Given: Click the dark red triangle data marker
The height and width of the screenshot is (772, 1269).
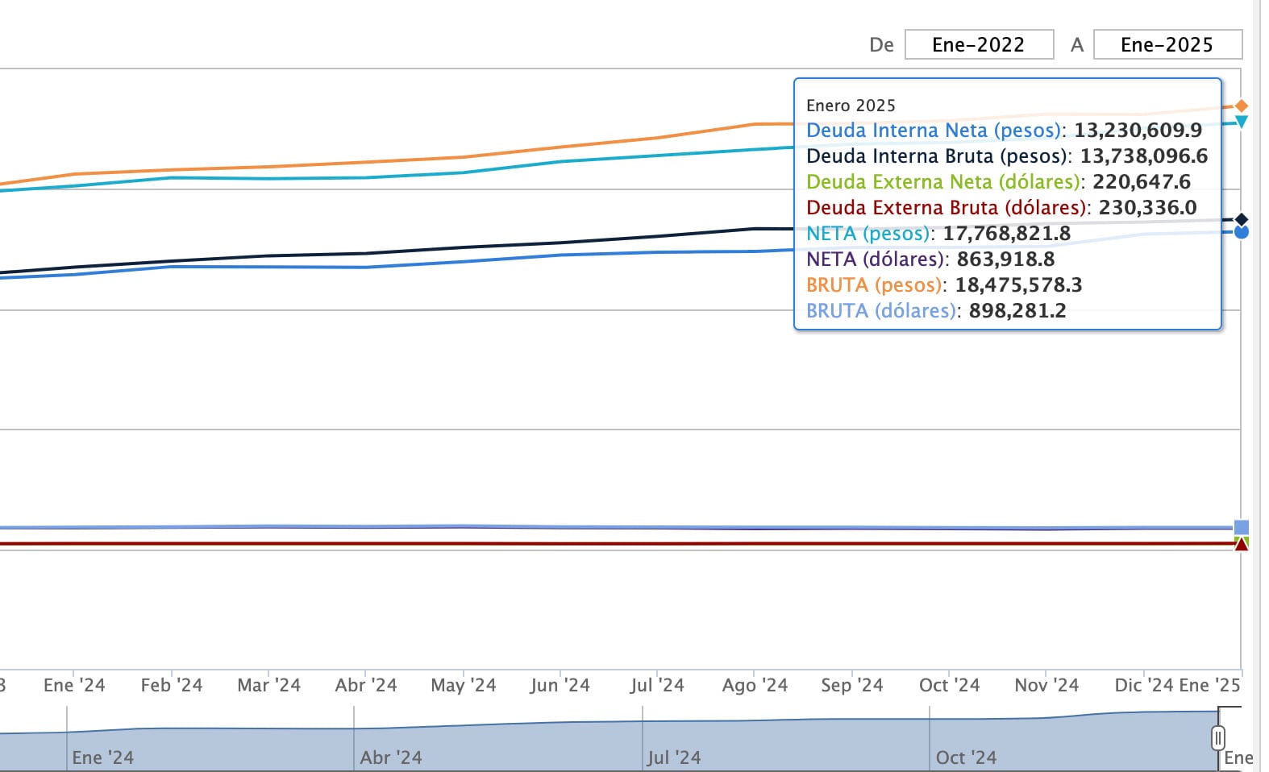Looking at the screenshot, I should [x=1242, y=545].
